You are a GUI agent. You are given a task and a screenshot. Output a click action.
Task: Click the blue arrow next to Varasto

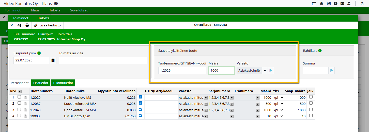(271, 71)
